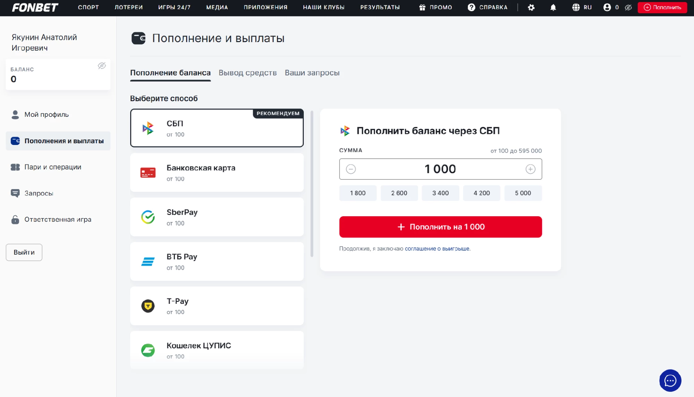Open ПРИЛОЖЕНИЯ menu item
Image resolution: width=694 pixels, height=397 pixels.
click(x=266, y=7)
